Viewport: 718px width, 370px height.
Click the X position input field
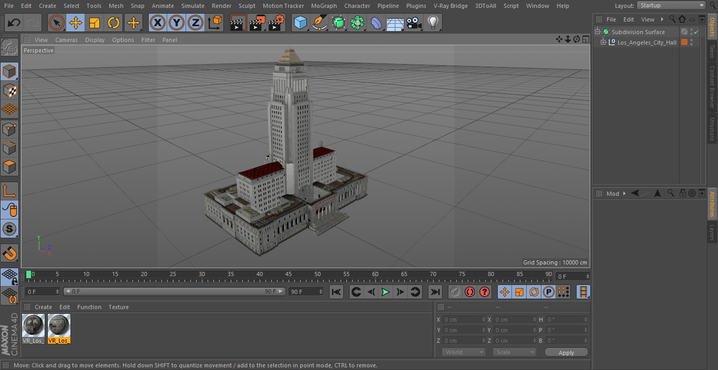pyautogui.click(x=465, y=320)
